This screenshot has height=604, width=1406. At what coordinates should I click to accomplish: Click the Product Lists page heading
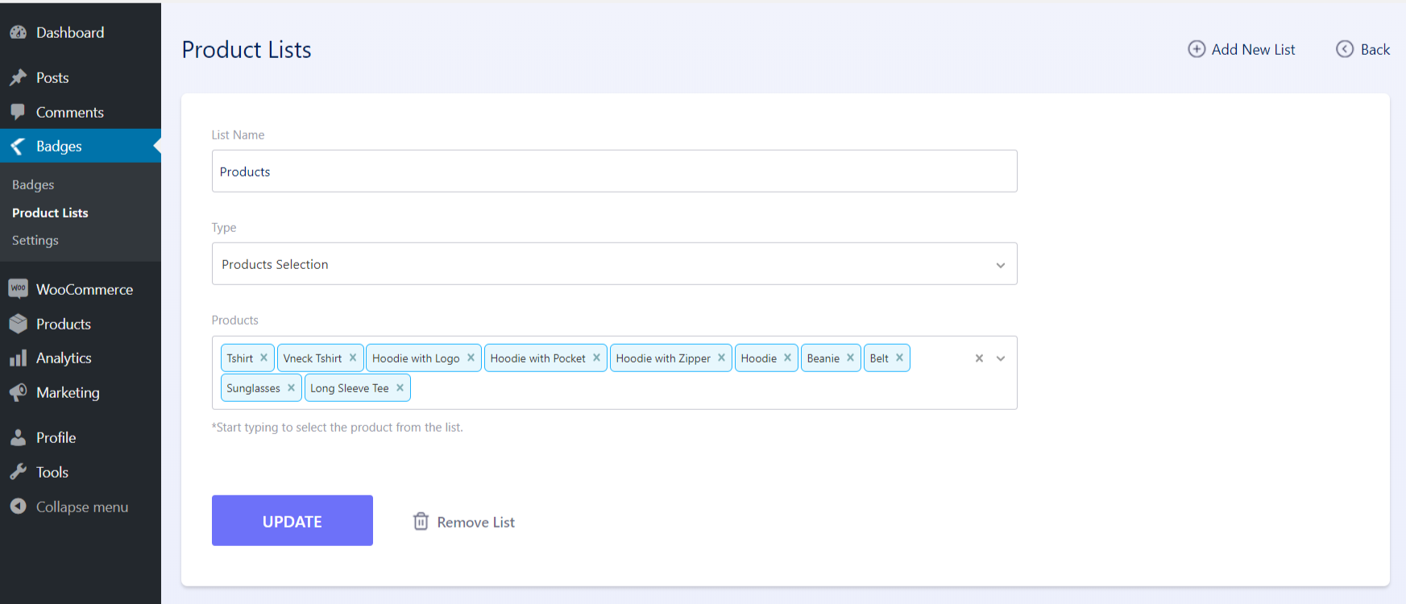[x=247, y=49]
